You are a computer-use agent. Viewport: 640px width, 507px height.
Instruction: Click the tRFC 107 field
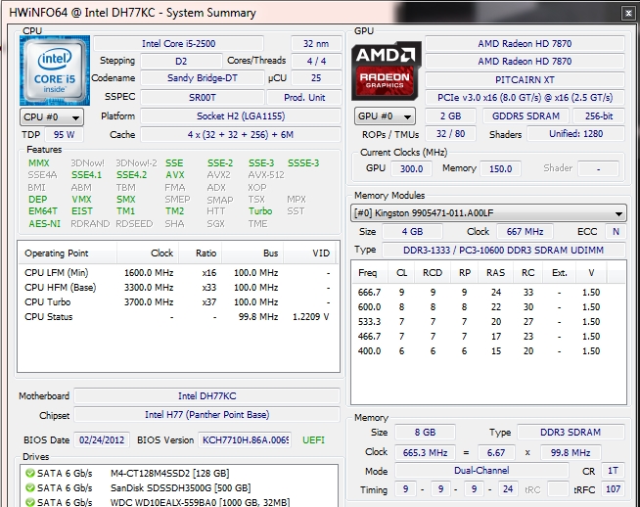pyautogui.click(x=613, y=489)
